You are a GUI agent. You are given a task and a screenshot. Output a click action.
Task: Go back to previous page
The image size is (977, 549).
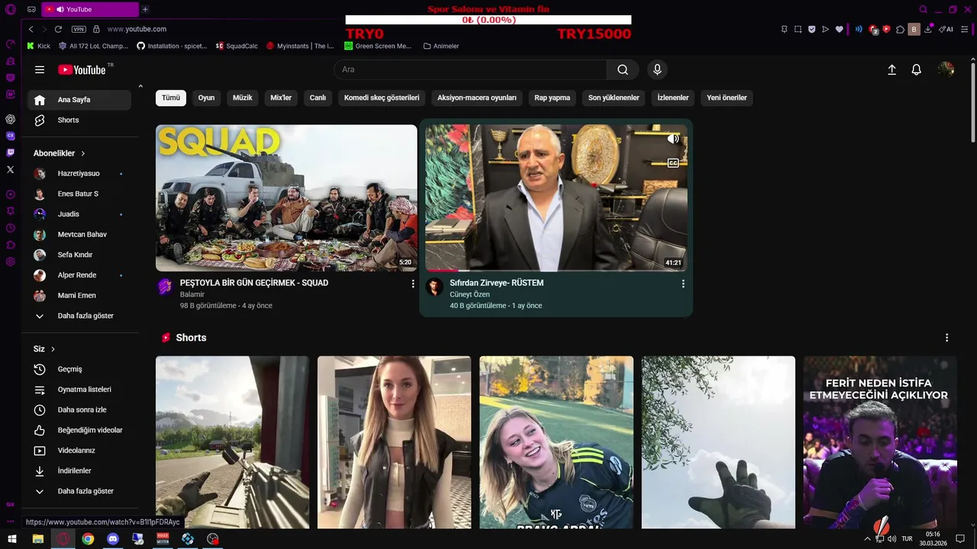(31, 29)
